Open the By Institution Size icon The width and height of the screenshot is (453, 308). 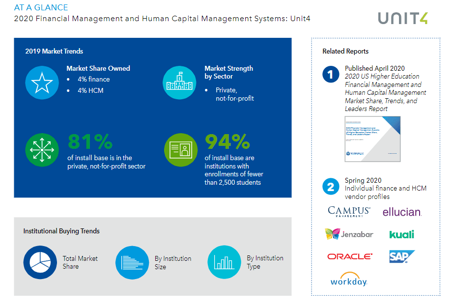pos(132,262)
